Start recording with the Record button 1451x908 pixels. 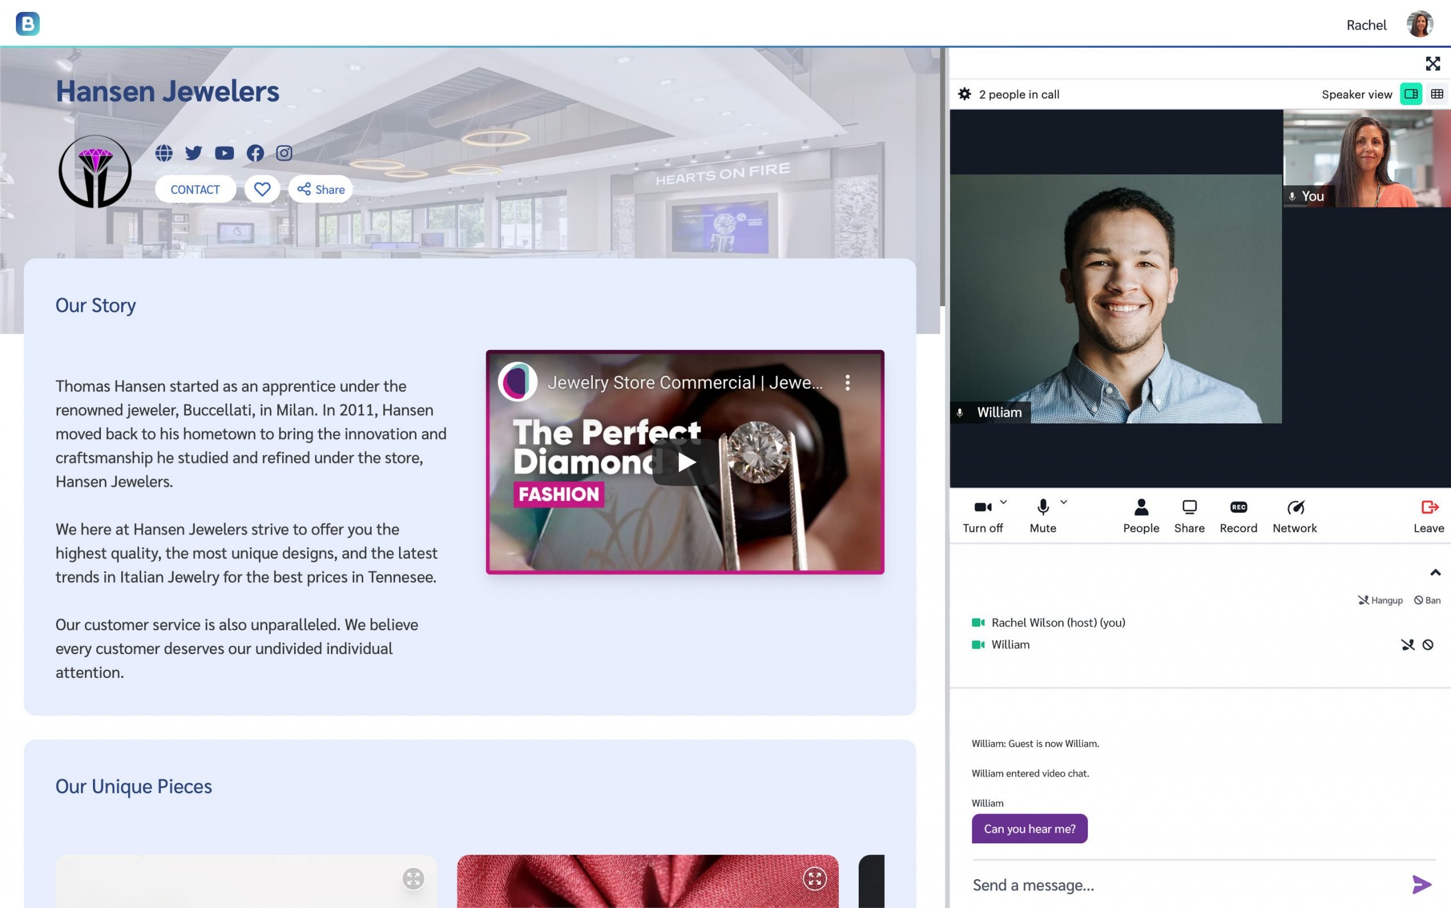coord(1238,516)
